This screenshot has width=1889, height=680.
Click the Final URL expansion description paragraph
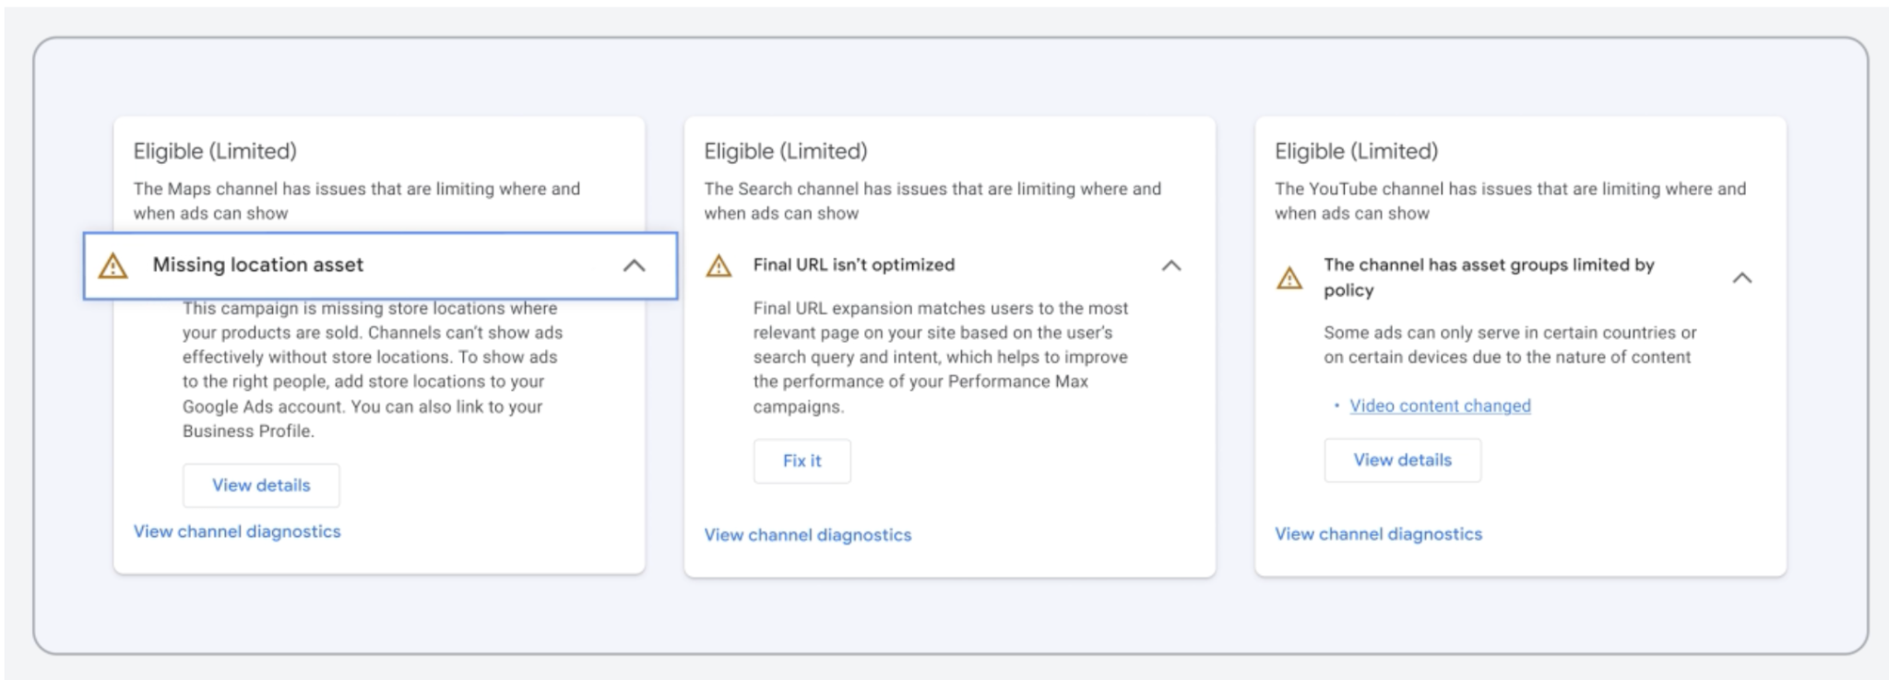pos(940,357)
